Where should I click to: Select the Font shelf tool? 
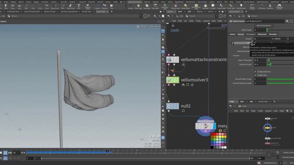pos(79,6)
